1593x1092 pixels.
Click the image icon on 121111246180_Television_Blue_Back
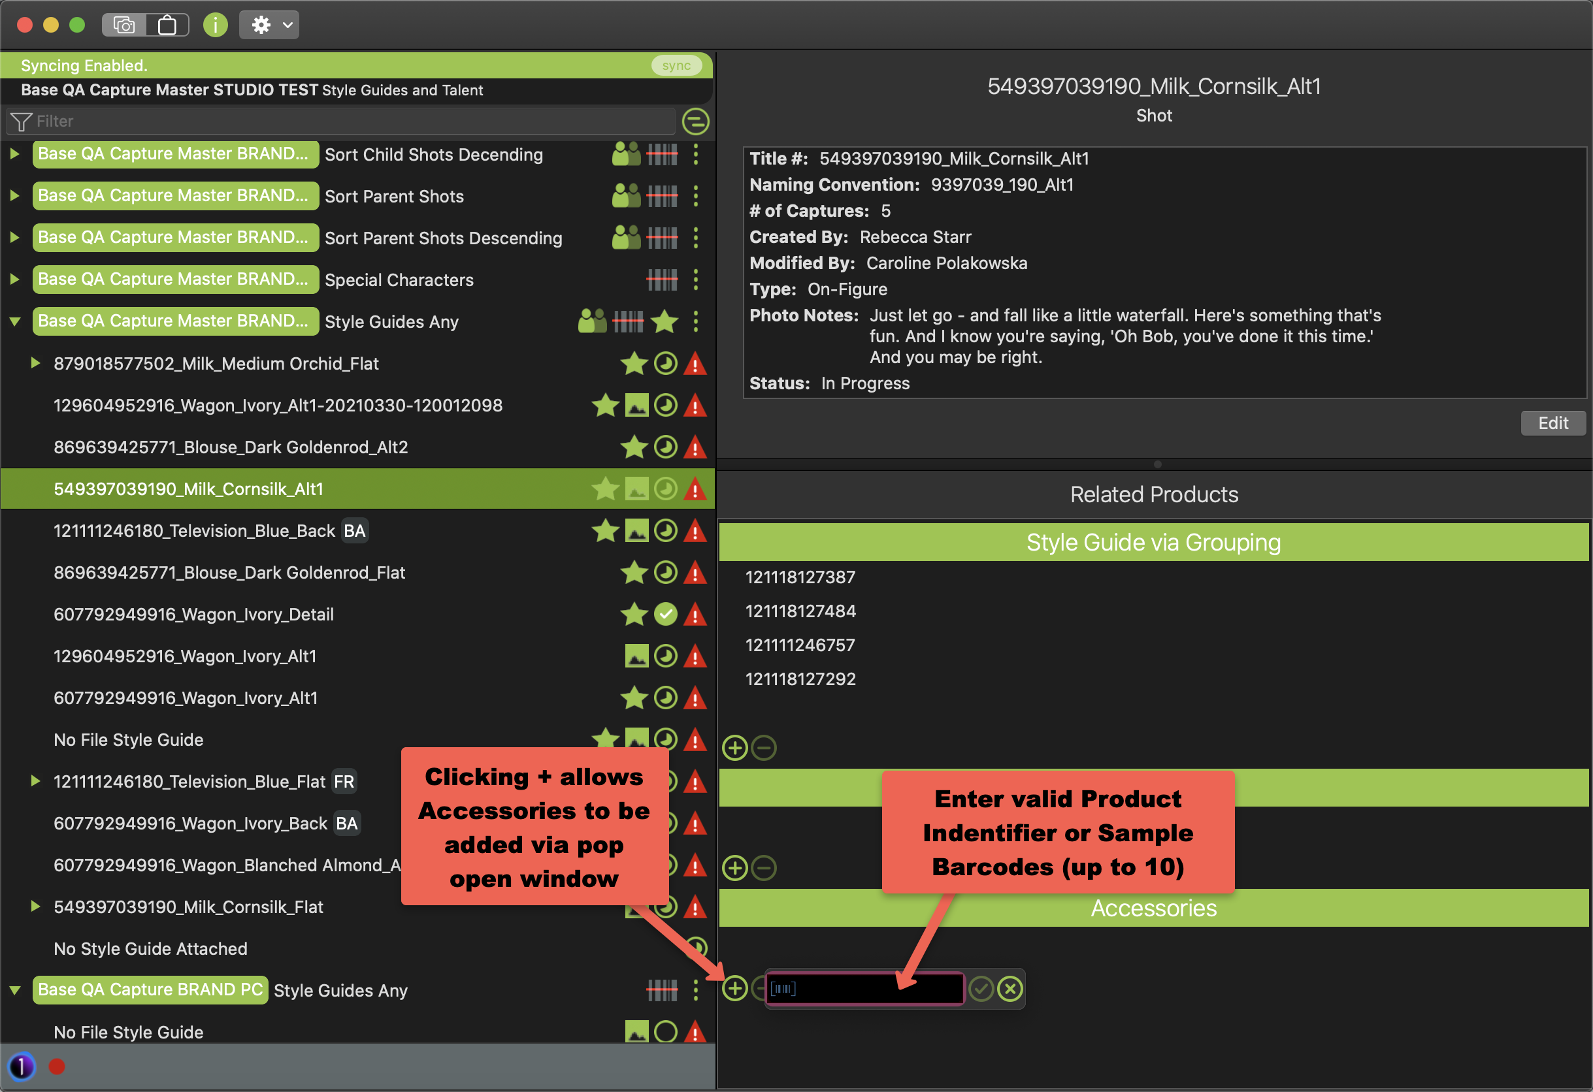[636, 531]
